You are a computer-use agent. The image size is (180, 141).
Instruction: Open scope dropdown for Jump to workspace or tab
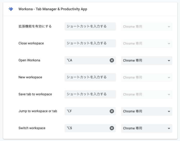(147, 111)
